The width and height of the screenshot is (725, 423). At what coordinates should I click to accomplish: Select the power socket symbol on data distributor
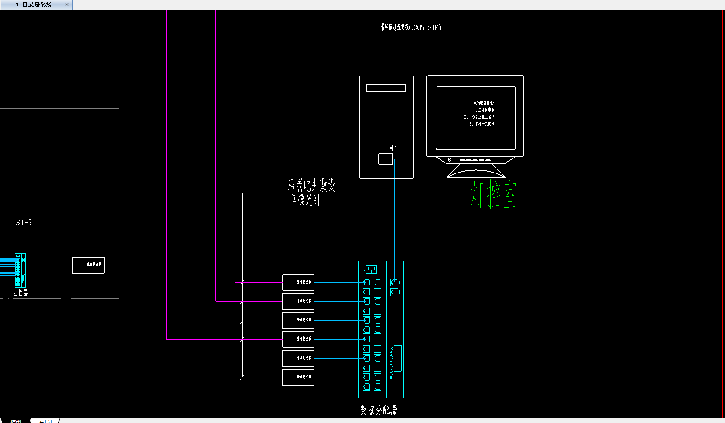click(x=370, y=269)
